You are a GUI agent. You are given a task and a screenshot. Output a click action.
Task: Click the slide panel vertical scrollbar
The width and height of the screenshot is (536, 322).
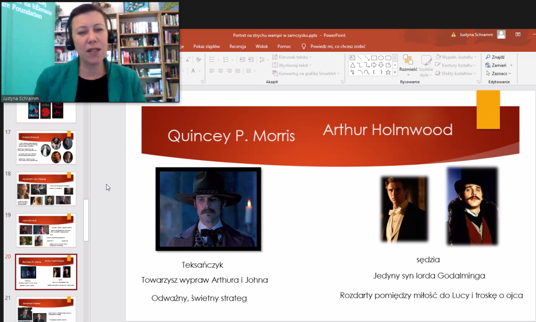(86, 220)
